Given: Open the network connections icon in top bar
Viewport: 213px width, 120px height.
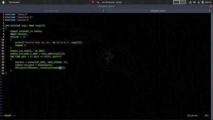Looking at the screenshot, I should [190, 2].
